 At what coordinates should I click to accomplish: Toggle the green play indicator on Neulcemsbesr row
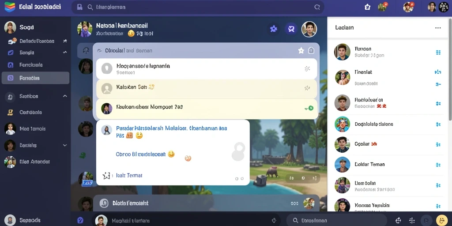tap(309, 109)
